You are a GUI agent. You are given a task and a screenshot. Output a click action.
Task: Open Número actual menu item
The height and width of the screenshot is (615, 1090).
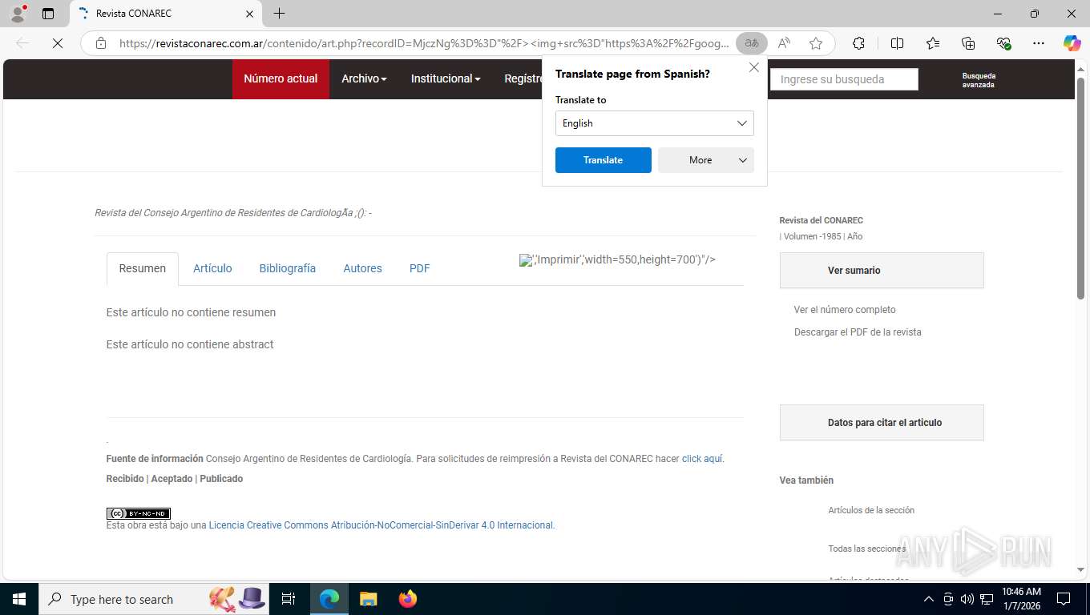[x=281, y=78]
